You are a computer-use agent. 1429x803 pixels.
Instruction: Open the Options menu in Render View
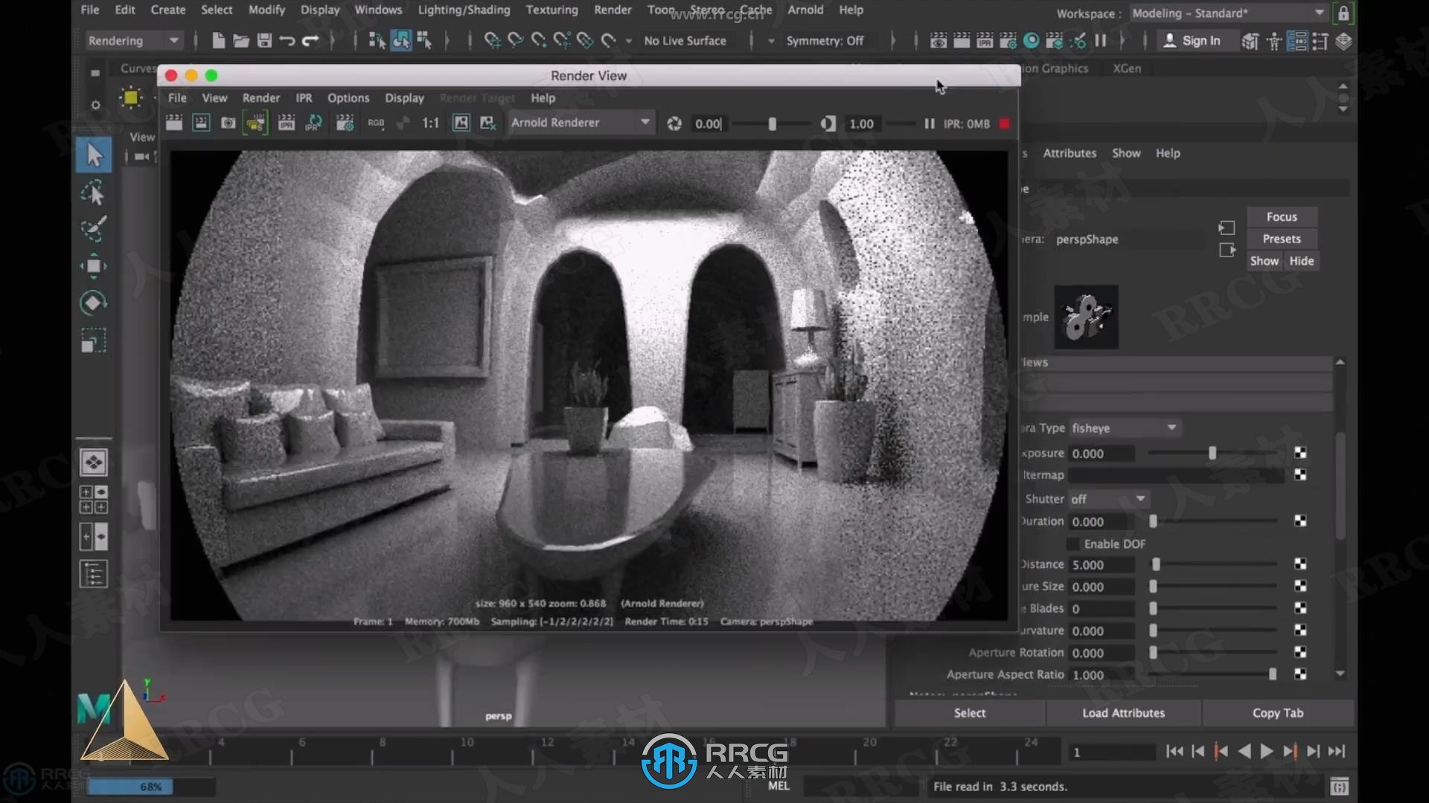(348, 98)
